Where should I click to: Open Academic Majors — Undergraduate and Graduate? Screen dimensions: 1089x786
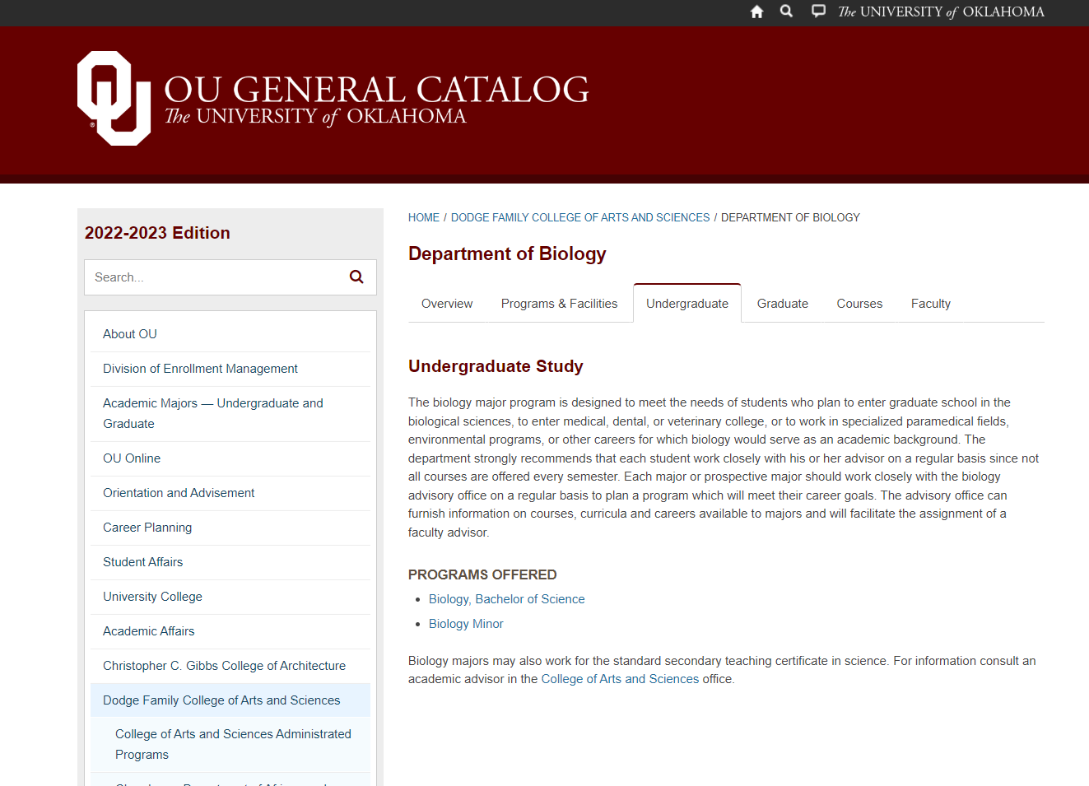230,413
